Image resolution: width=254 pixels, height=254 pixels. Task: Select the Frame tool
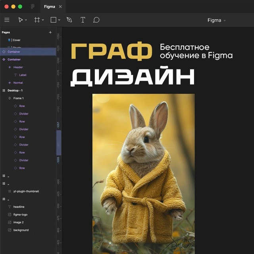[x=37, y=20]
